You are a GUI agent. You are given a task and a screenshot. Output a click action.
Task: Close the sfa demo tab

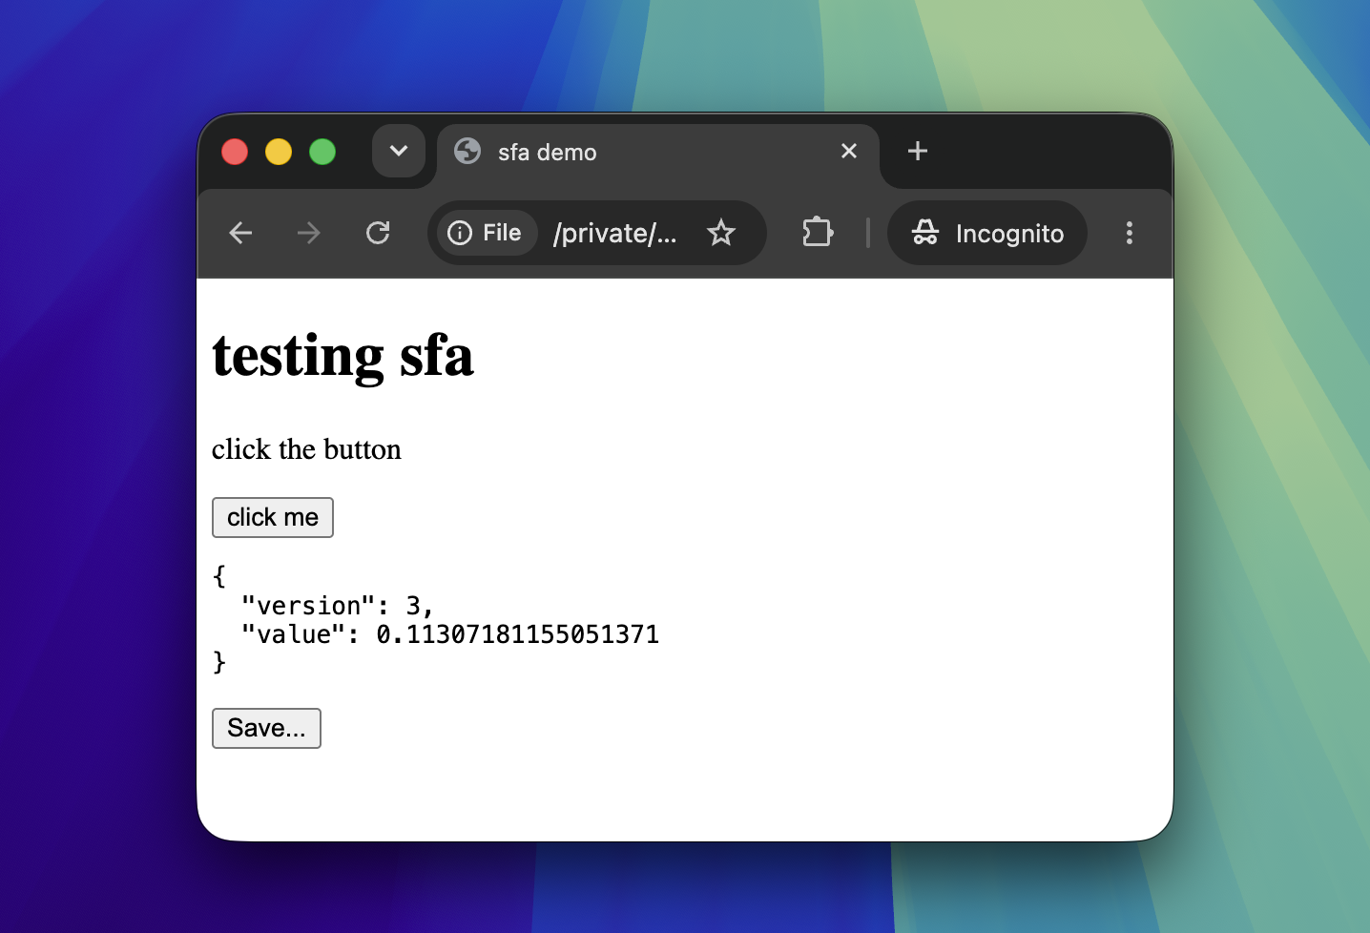(x=849, y=151)
